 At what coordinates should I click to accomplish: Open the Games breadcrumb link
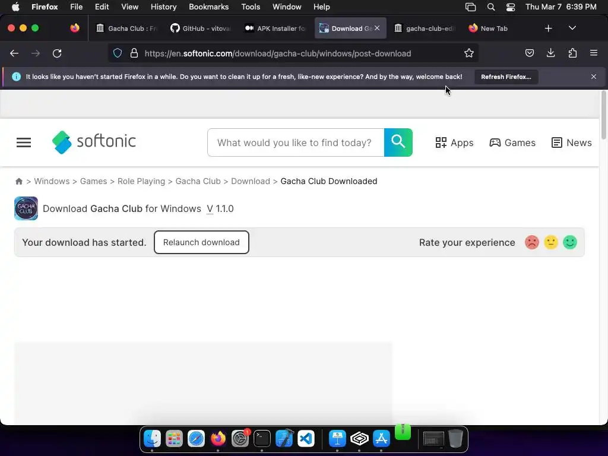pyautogui.click(x=93, y=181)
